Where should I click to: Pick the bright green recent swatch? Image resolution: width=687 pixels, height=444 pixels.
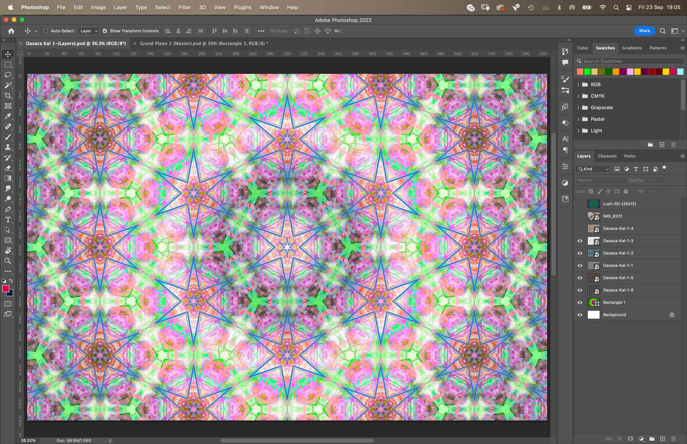coord(587,72)
